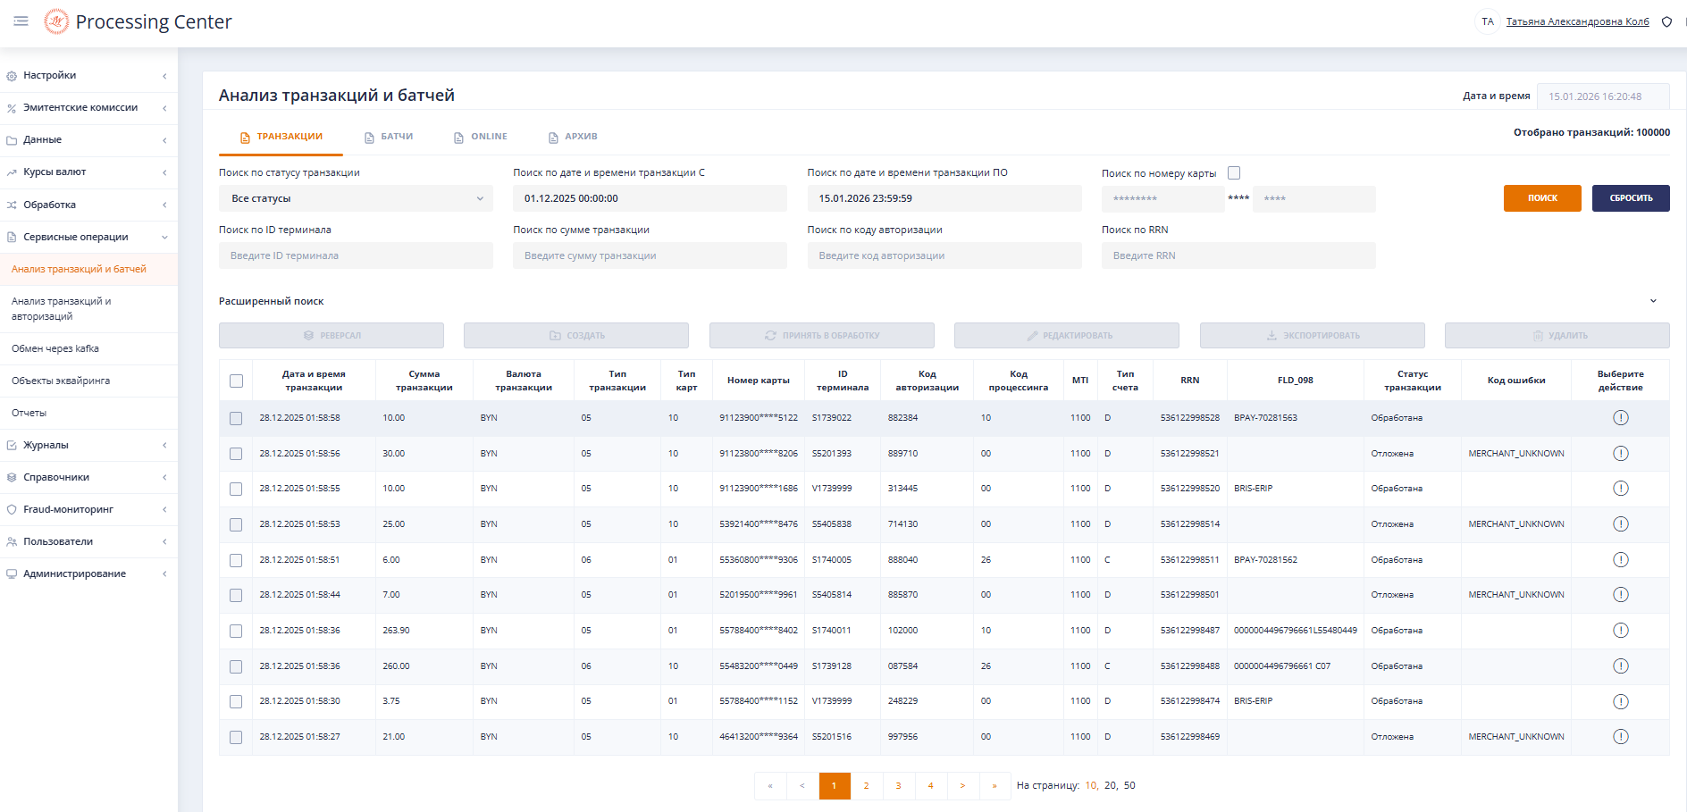The image size is (1687, 812).
Task: Expand the 'Расширенный поиск' section chevron
Action: coord(1653,301)
